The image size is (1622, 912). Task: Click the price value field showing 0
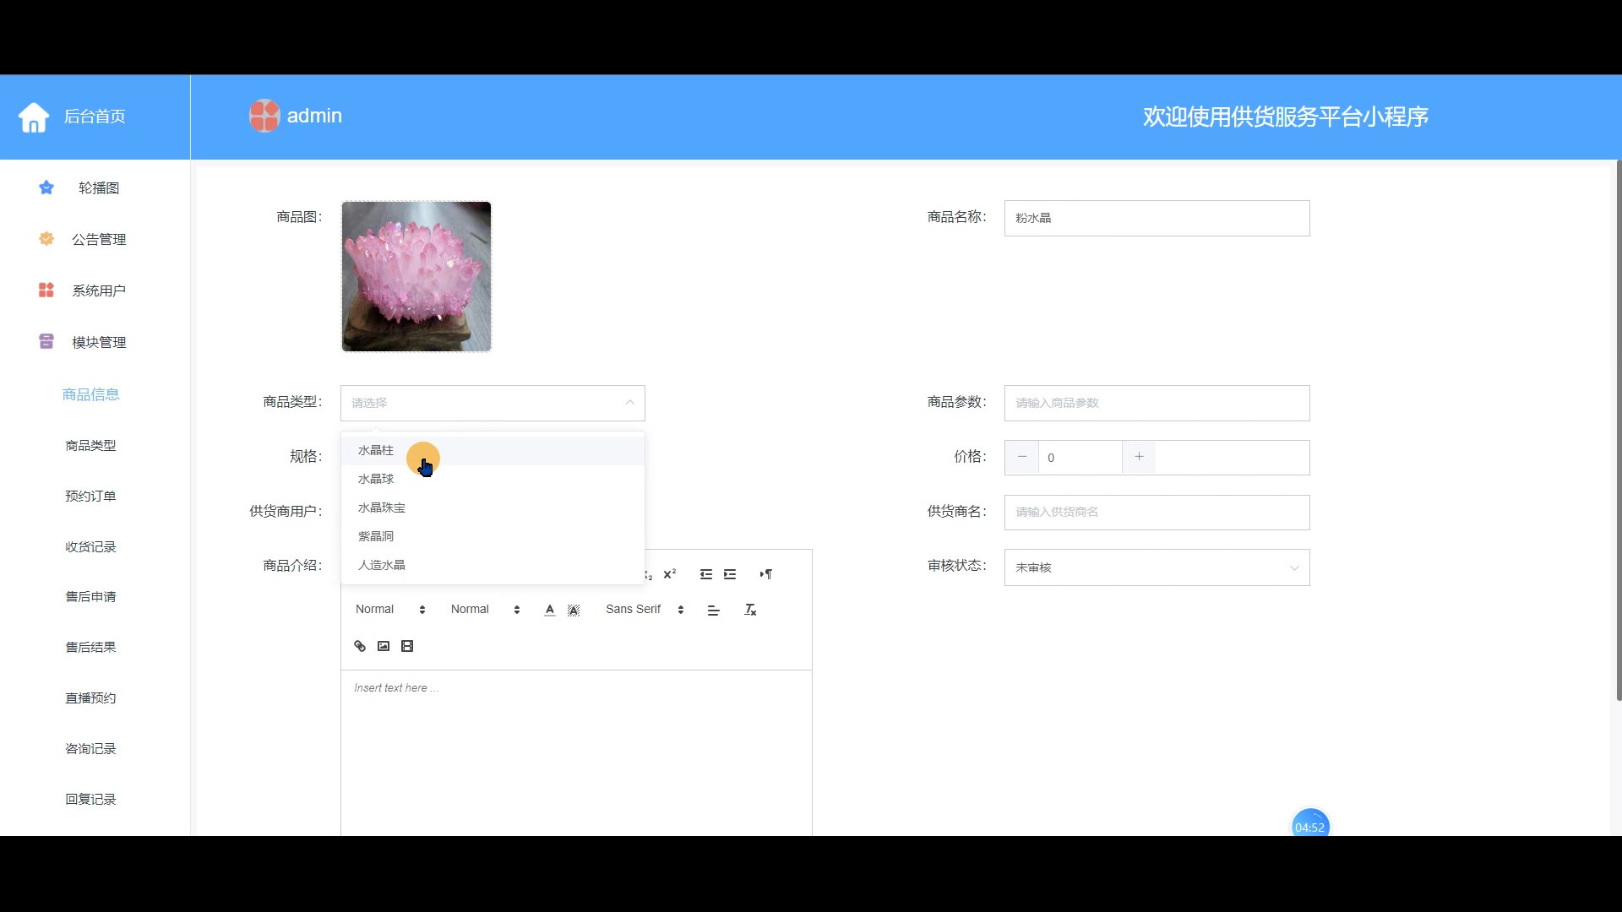point(1080,458)
